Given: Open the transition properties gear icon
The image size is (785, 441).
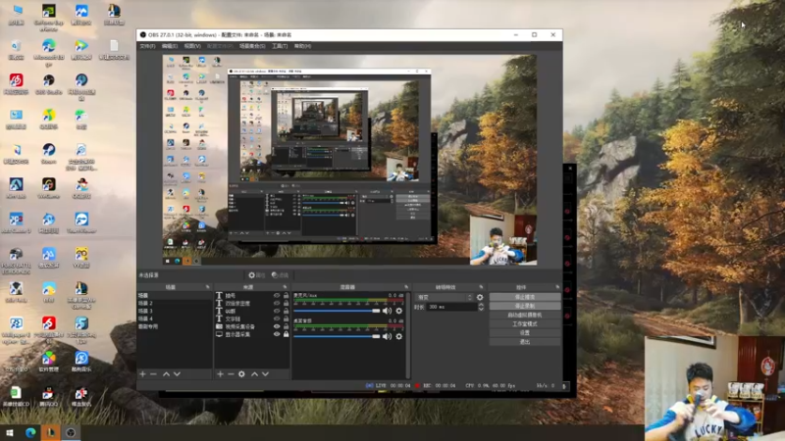Looking at the screenshot, I should [480, 297].
